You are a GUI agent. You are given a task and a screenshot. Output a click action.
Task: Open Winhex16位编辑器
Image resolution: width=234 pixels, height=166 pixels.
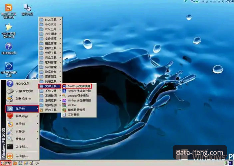tap(79, 100)
